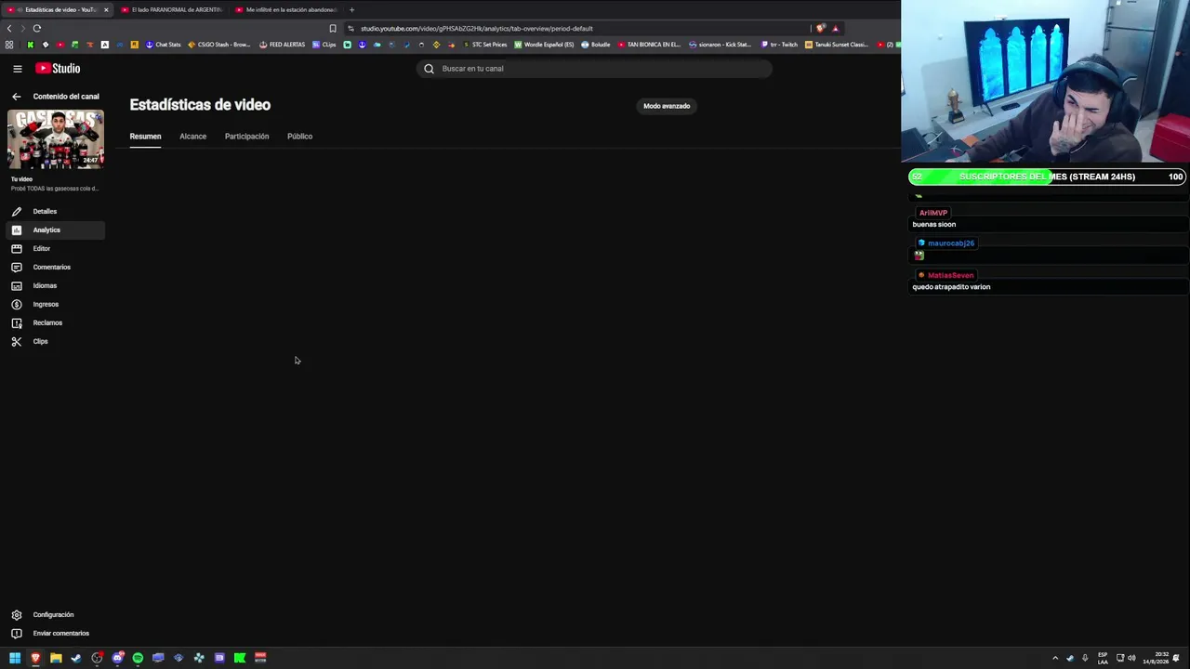Open the Kick app from the taskbar
This screenshot has width=1190, height=669.
(x=240, y=658)
